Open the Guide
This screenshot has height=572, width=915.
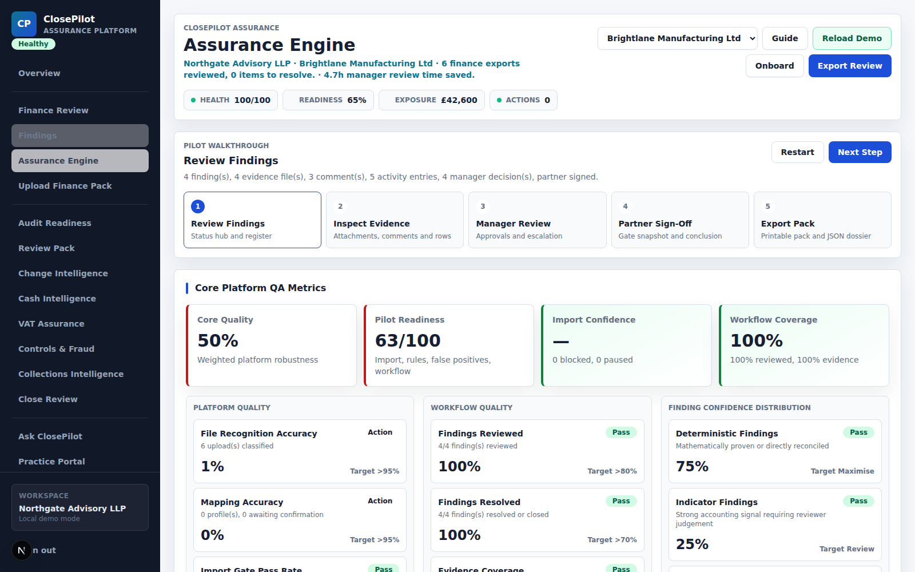coord(785,38)
